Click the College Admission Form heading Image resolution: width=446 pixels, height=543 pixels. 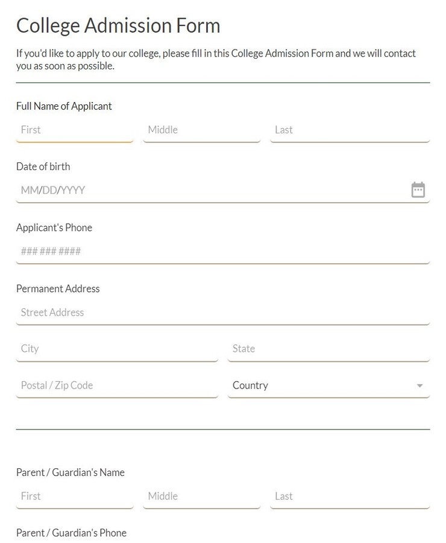tap(118, 25)
